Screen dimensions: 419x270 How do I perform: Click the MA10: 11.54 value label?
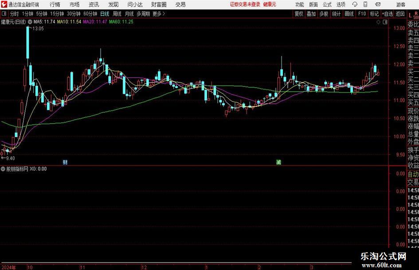point(69,22)
